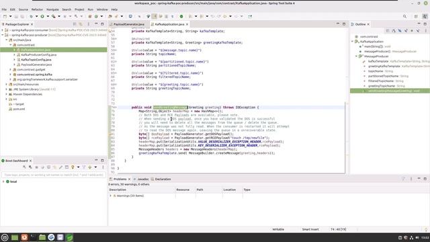
Task: Collapse the MessageProducer node in Outline
Action: click(357, 56)
